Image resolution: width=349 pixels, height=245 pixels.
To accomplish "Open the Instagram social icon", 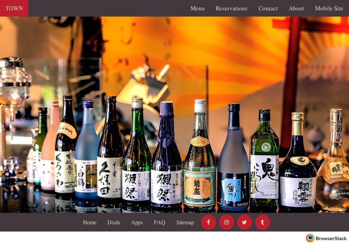I will click(226, 222).
